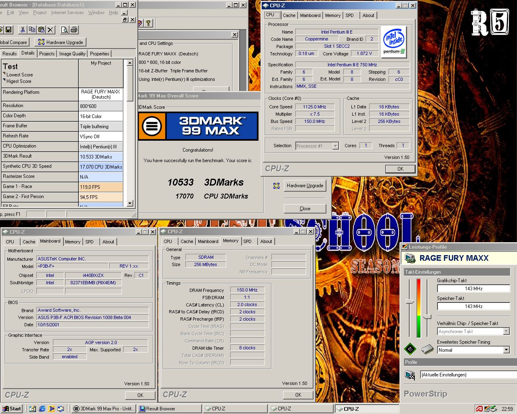The image size is (517, 414).
Task: Click the 3DMark 99 MAX logo icon
Action: click(x=152, y=126)
